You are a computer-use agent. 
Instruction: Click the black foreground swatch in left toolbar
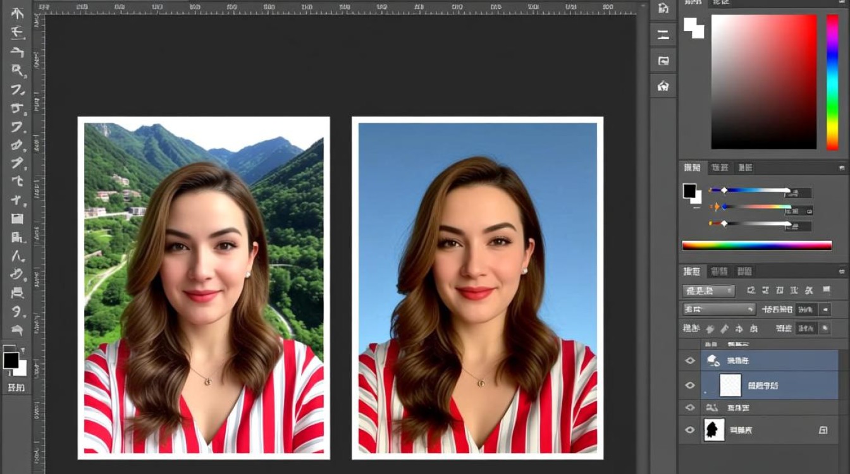pos(11,360)
